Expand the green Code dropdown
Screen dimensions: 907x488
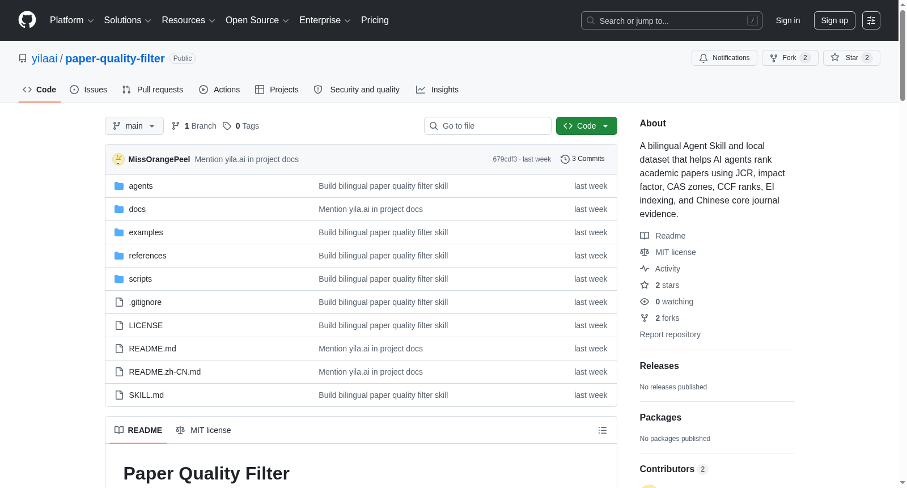coord(587,126)
